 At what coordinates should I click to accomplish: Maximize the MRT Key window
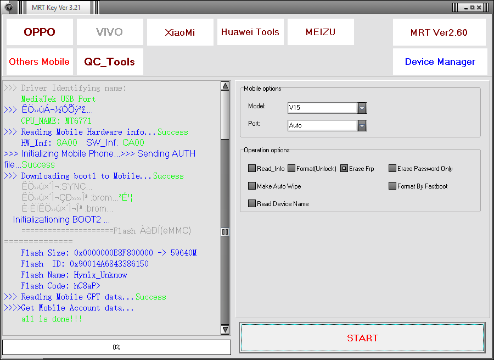pyautogui.click(x=470, y=7)
